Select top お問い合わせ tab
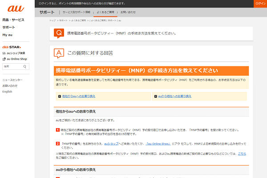 pos(128,12)
